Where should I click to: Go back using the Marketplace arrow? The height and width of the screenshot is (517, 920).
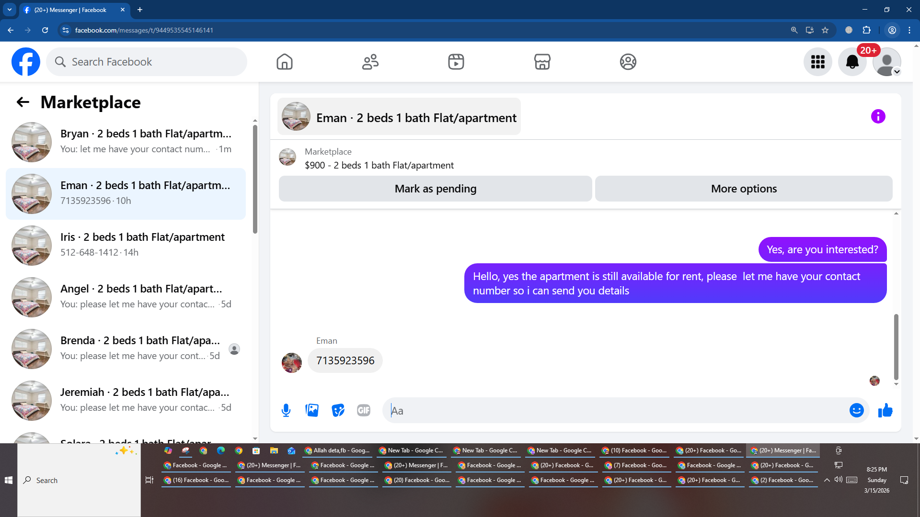point(23,102)
